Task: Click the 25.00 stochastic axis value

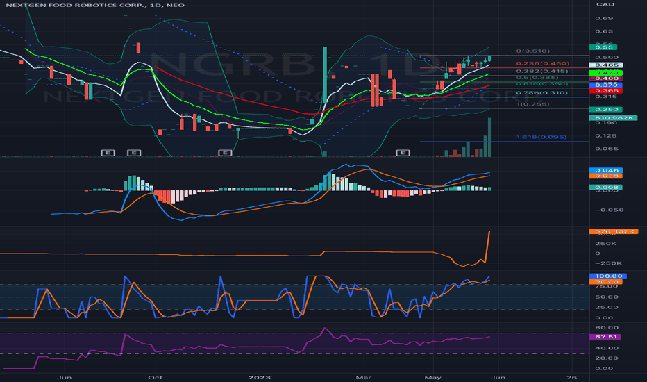Action: click(607, 307)
